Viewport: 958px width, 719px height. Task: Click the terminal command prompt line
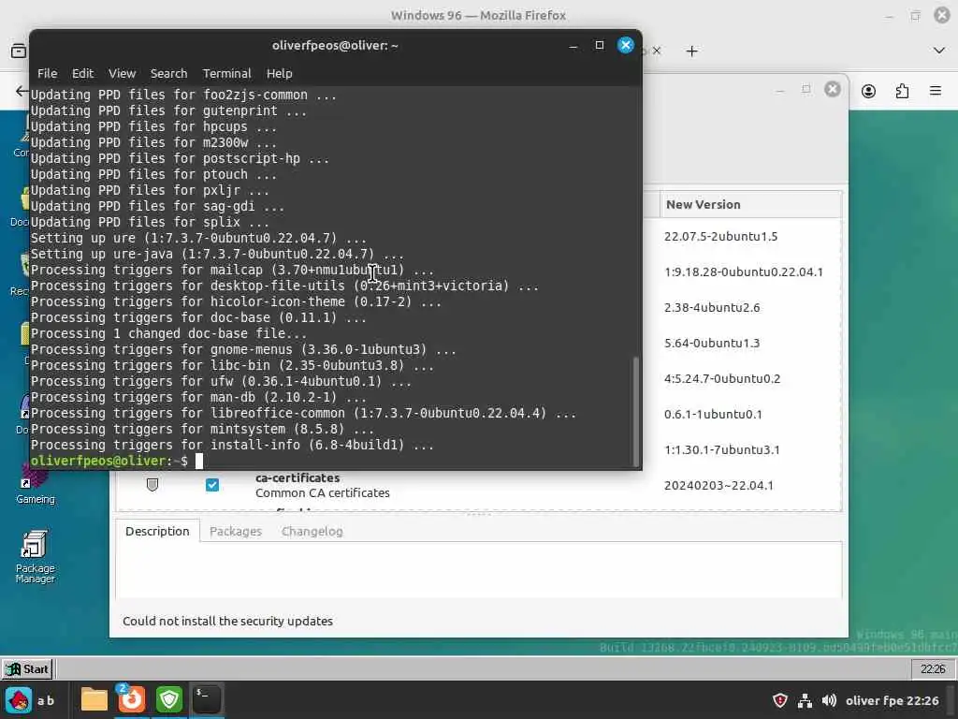pos(330,461)
